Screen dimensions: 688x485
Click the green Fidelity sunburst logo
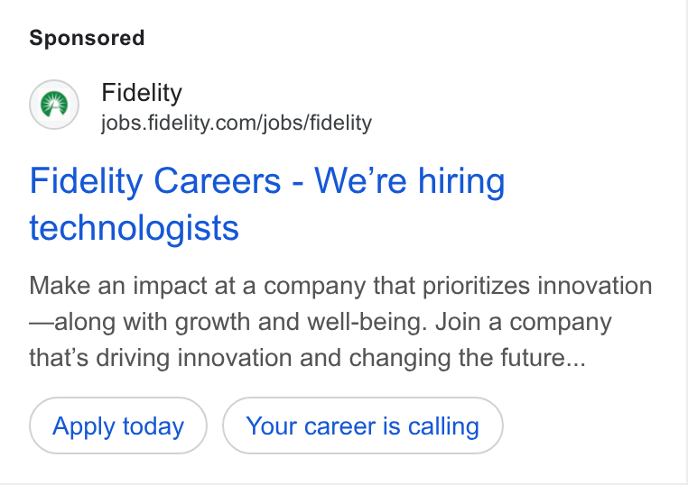click(54, 105)
